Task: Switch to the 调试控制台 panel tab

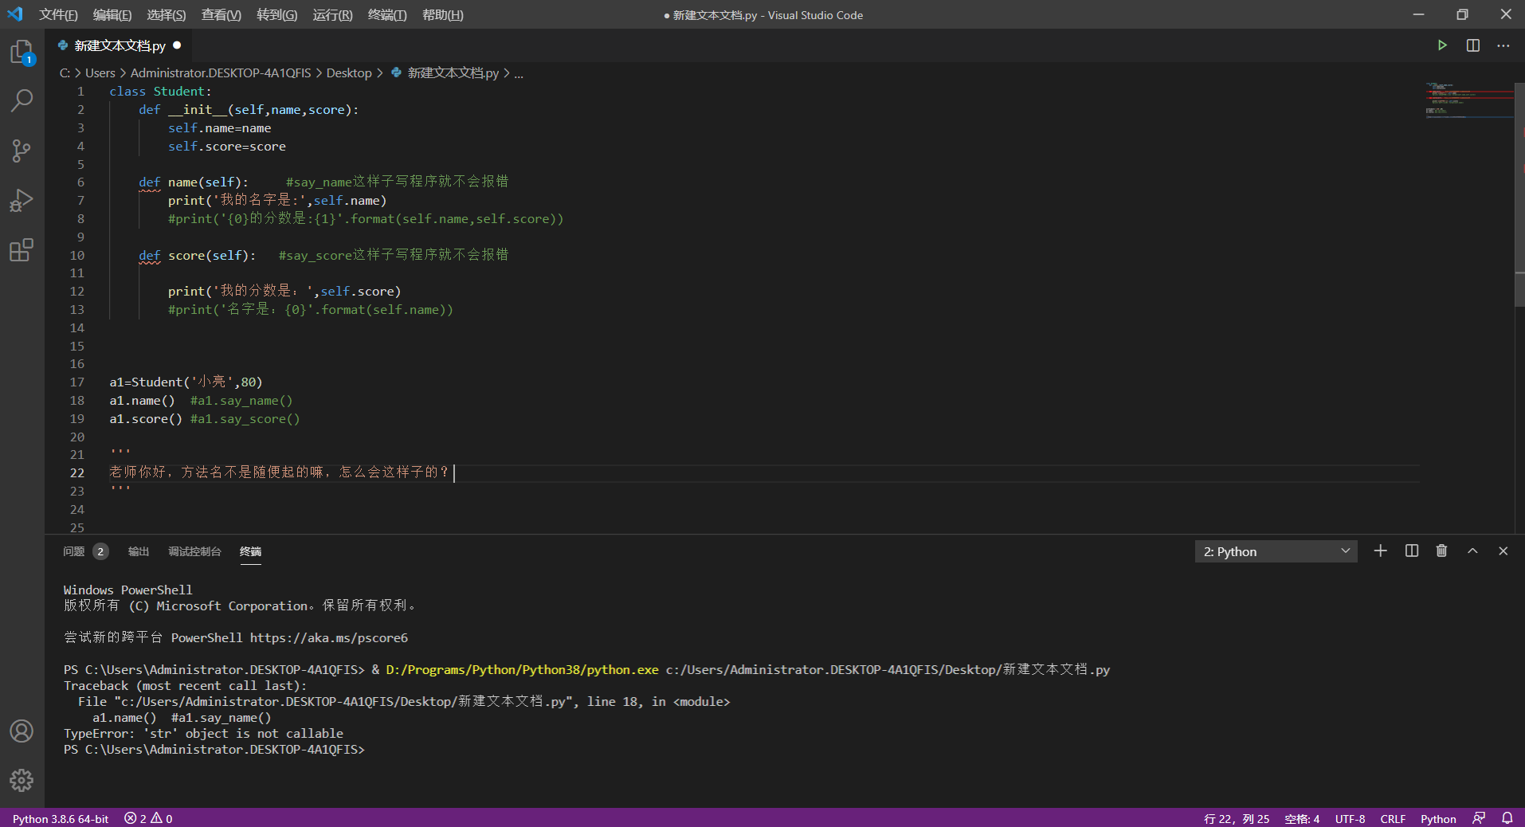Action: (194, 551)
